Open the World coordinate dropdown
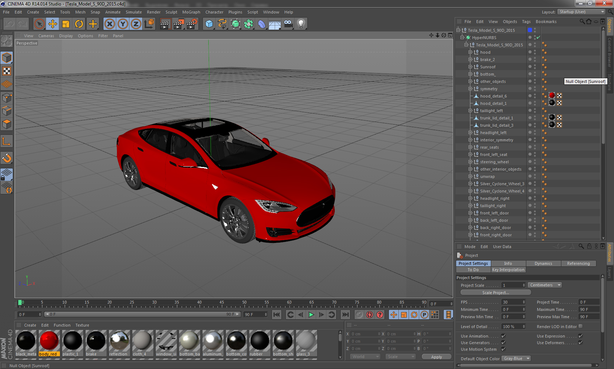Image resolution: width=614 pixels, height=369 pixels. tap(364, 357)
